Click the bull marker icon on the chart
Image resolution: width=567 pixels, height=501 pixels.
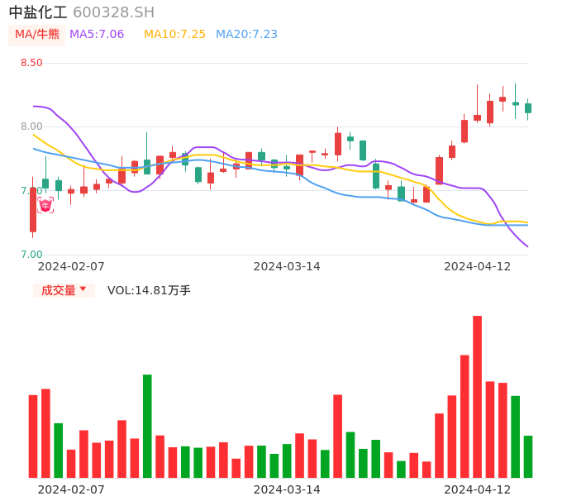[x=45, y=204]
